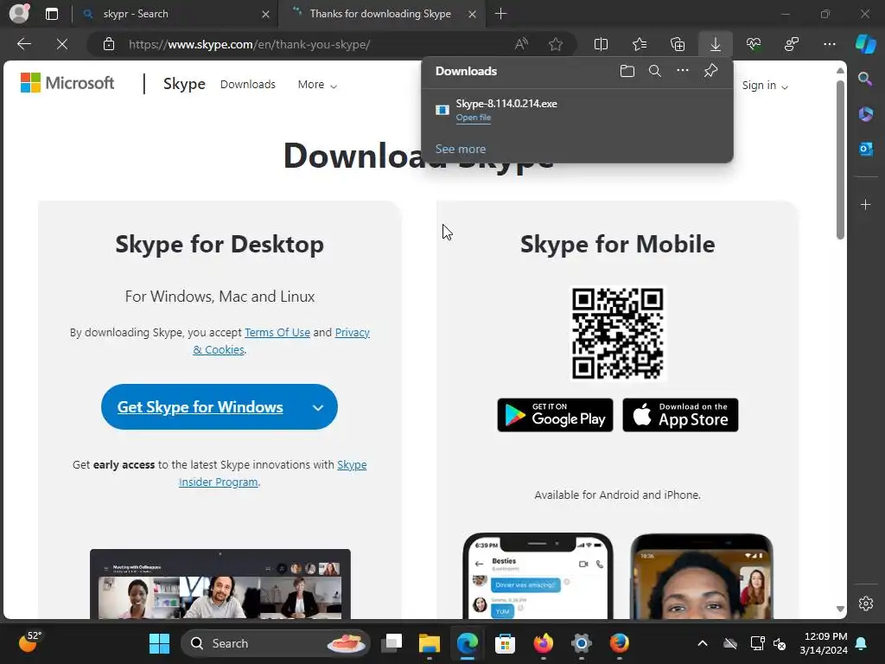Open split screen view icon
Screen dimensions: 885x664
click(602, 44)
